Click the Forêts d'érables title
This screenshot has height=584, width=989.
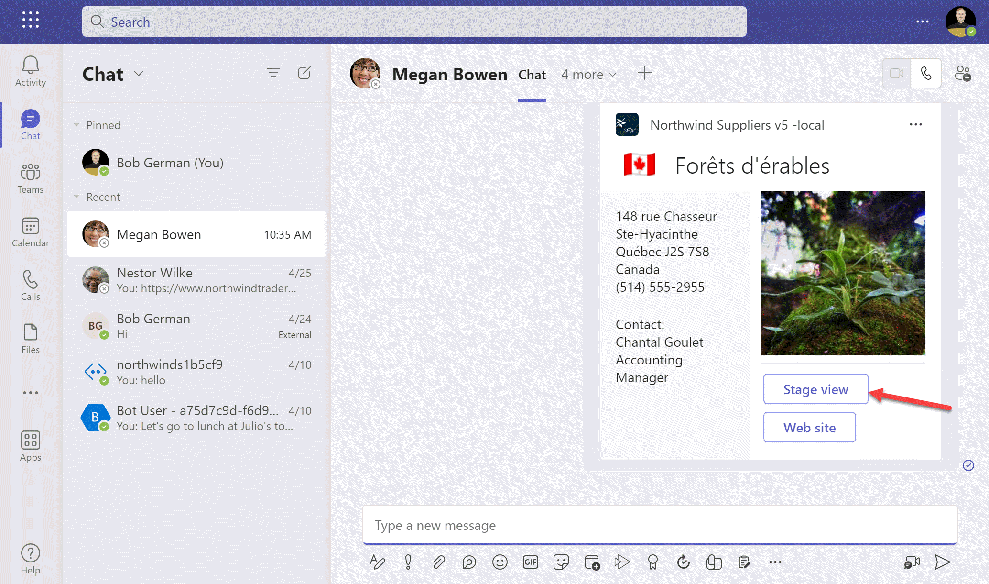[752, 166]
